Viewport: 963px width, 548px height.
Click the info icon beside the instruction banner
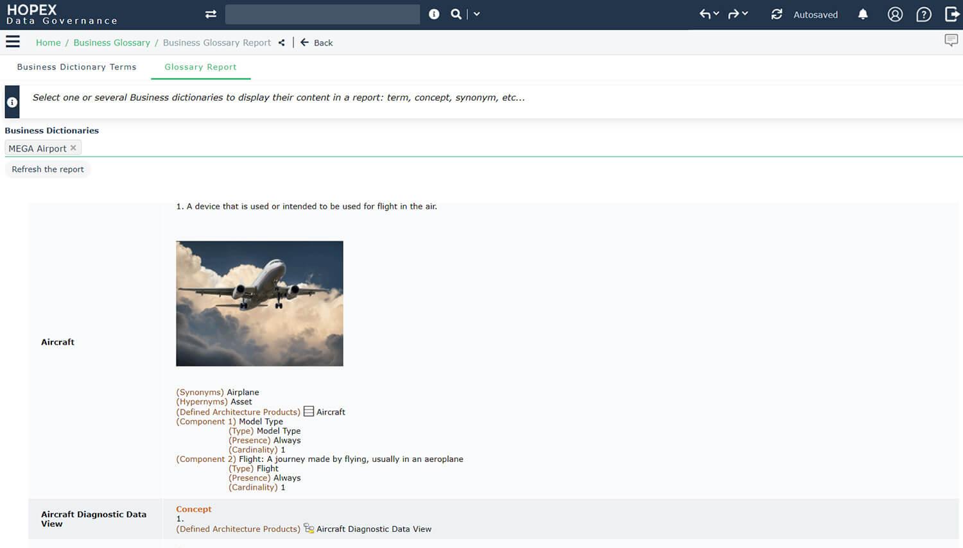pos(12,102)
